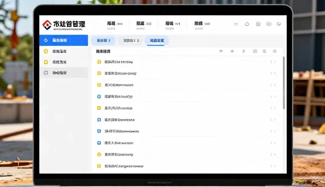
Task: Expand the eighth list row via its chevron
Action: [x=275, y=143]
